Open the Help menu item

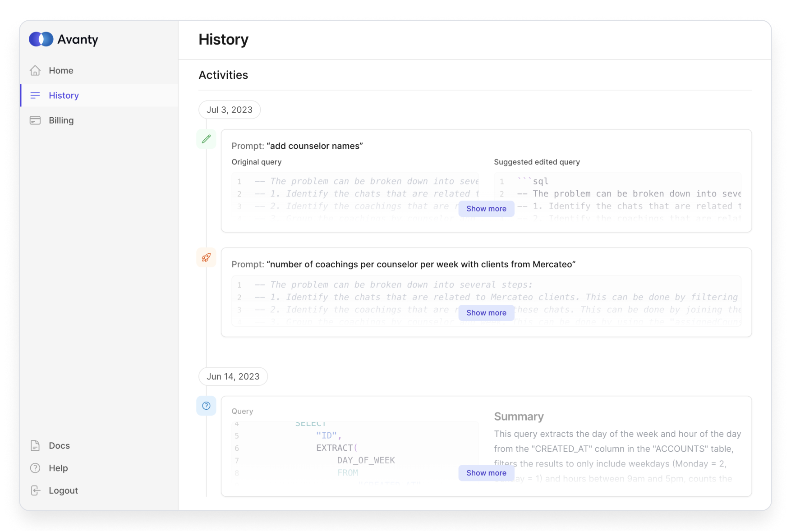(99, 468)
